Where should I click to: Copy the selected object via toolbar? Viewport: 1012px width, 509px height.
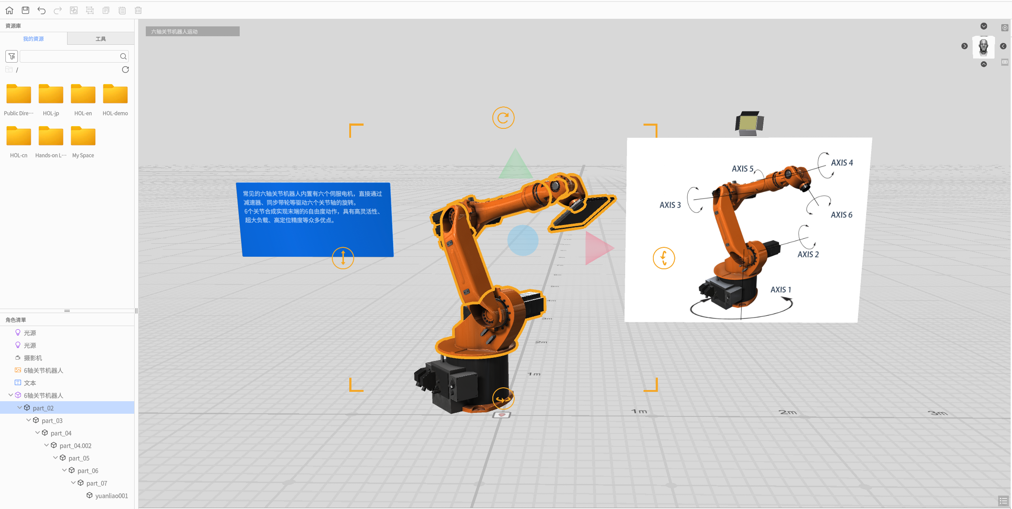click(106, 10)
